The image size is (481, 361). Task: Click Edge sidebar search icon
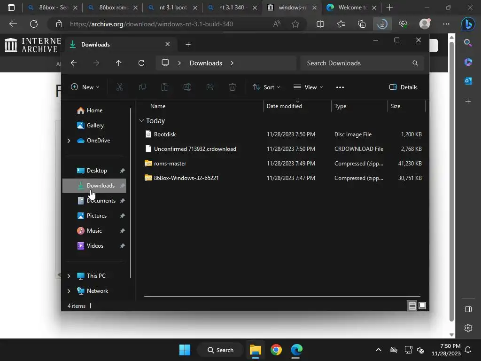468,43
